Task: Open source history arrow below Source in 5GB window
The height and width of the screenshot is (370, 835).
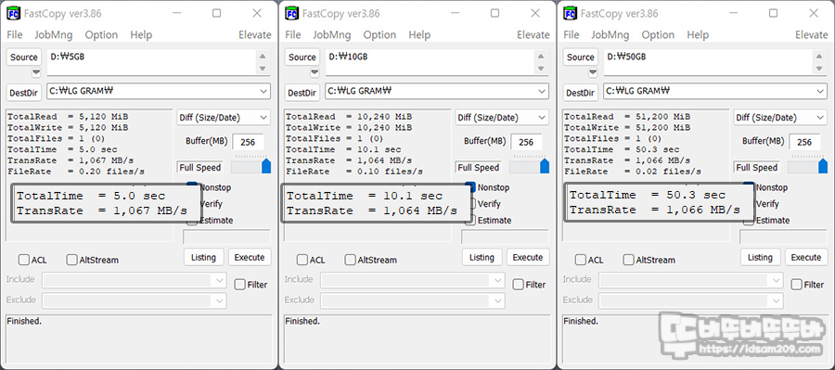Action: [35, 72]
